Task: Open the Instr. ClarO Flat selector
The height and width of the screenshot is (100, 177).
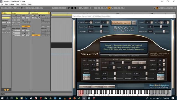Action: [98, 60]
